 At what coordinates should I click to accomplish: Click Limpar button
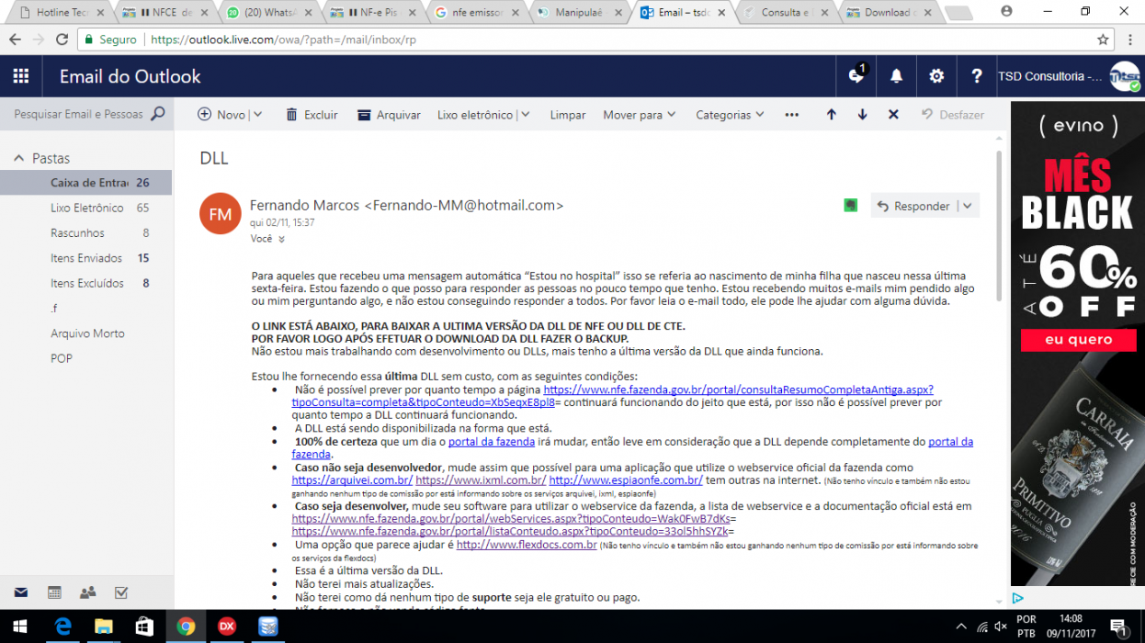coord(568,115)
